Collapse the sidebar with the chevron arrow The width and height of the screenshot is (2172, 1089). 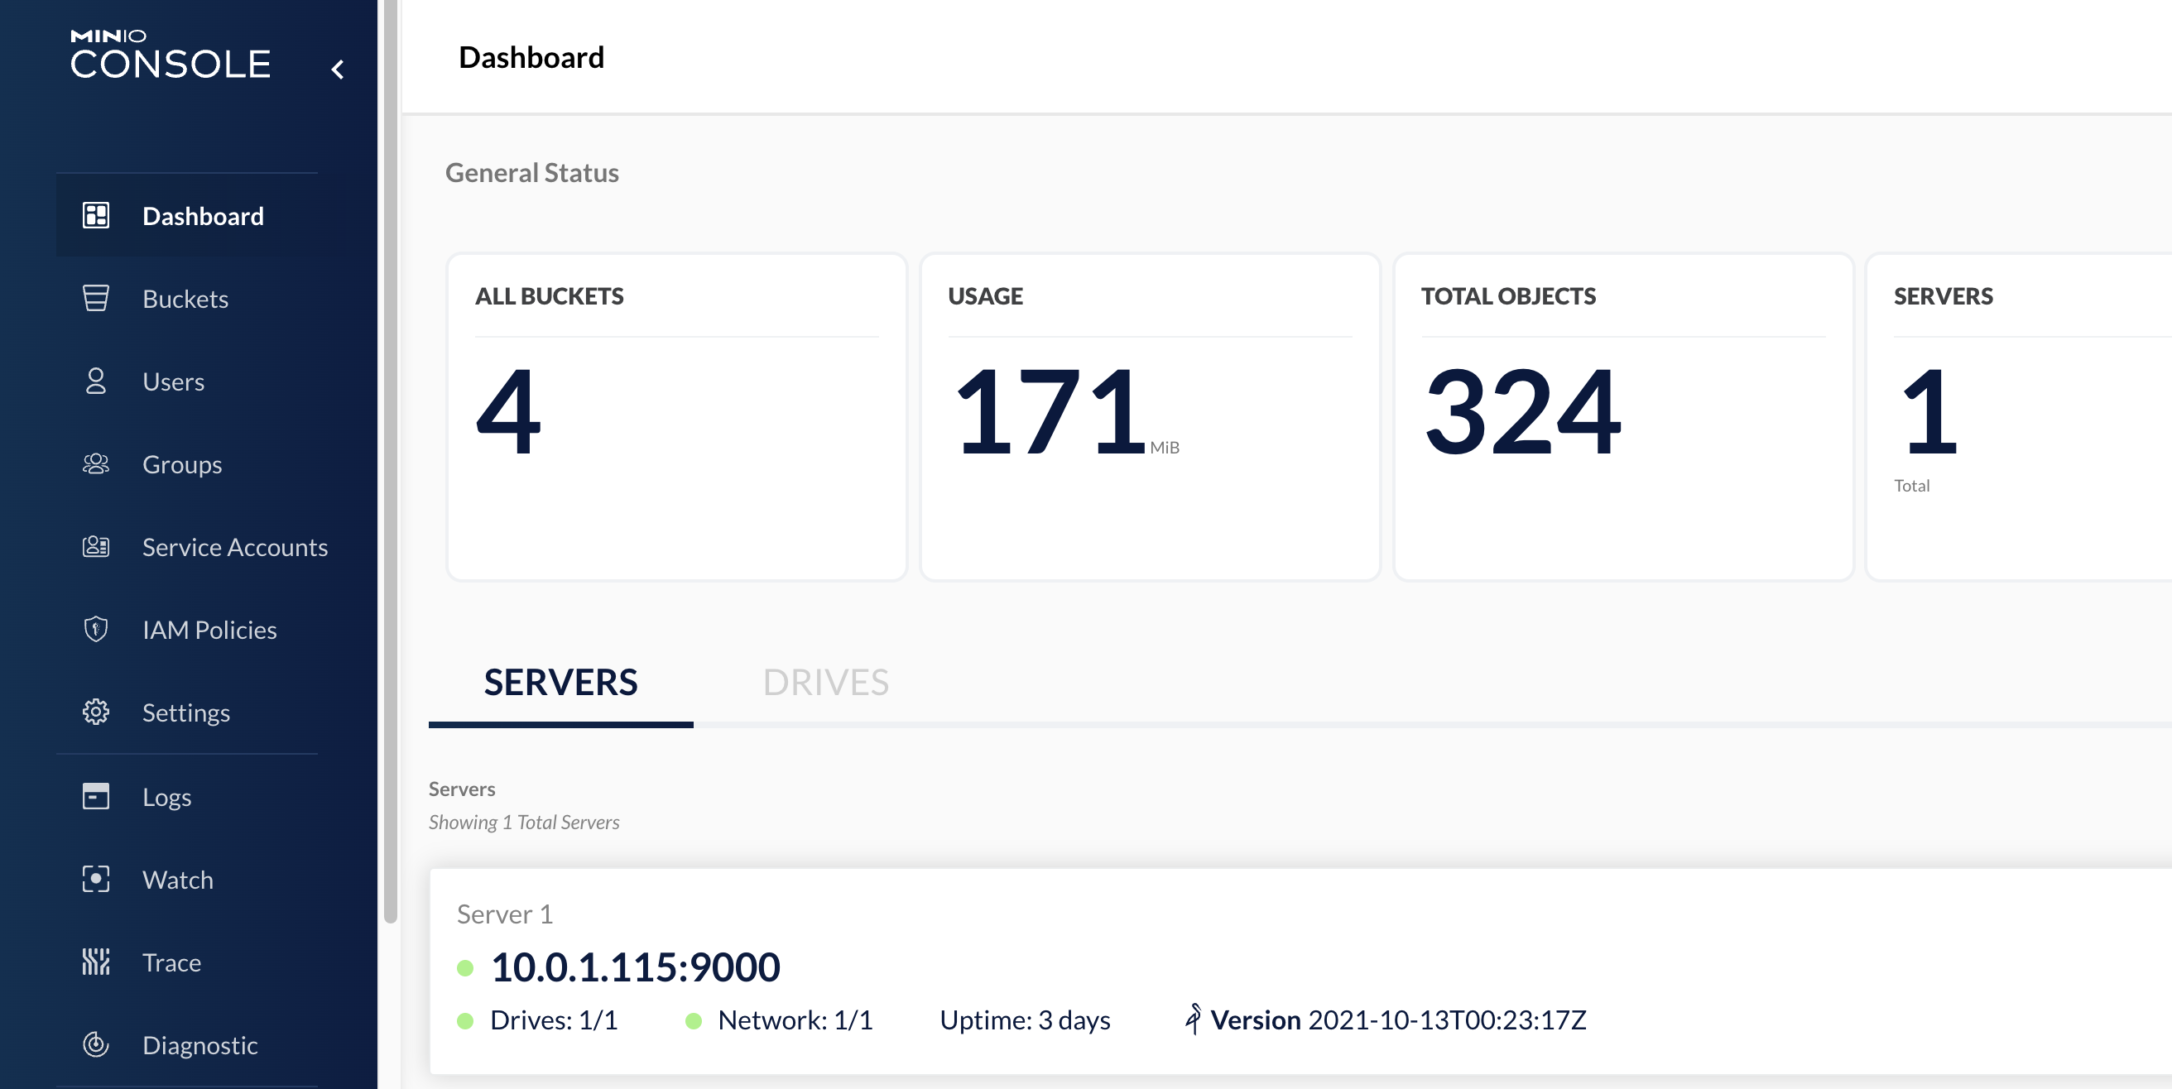pos(338,70)
